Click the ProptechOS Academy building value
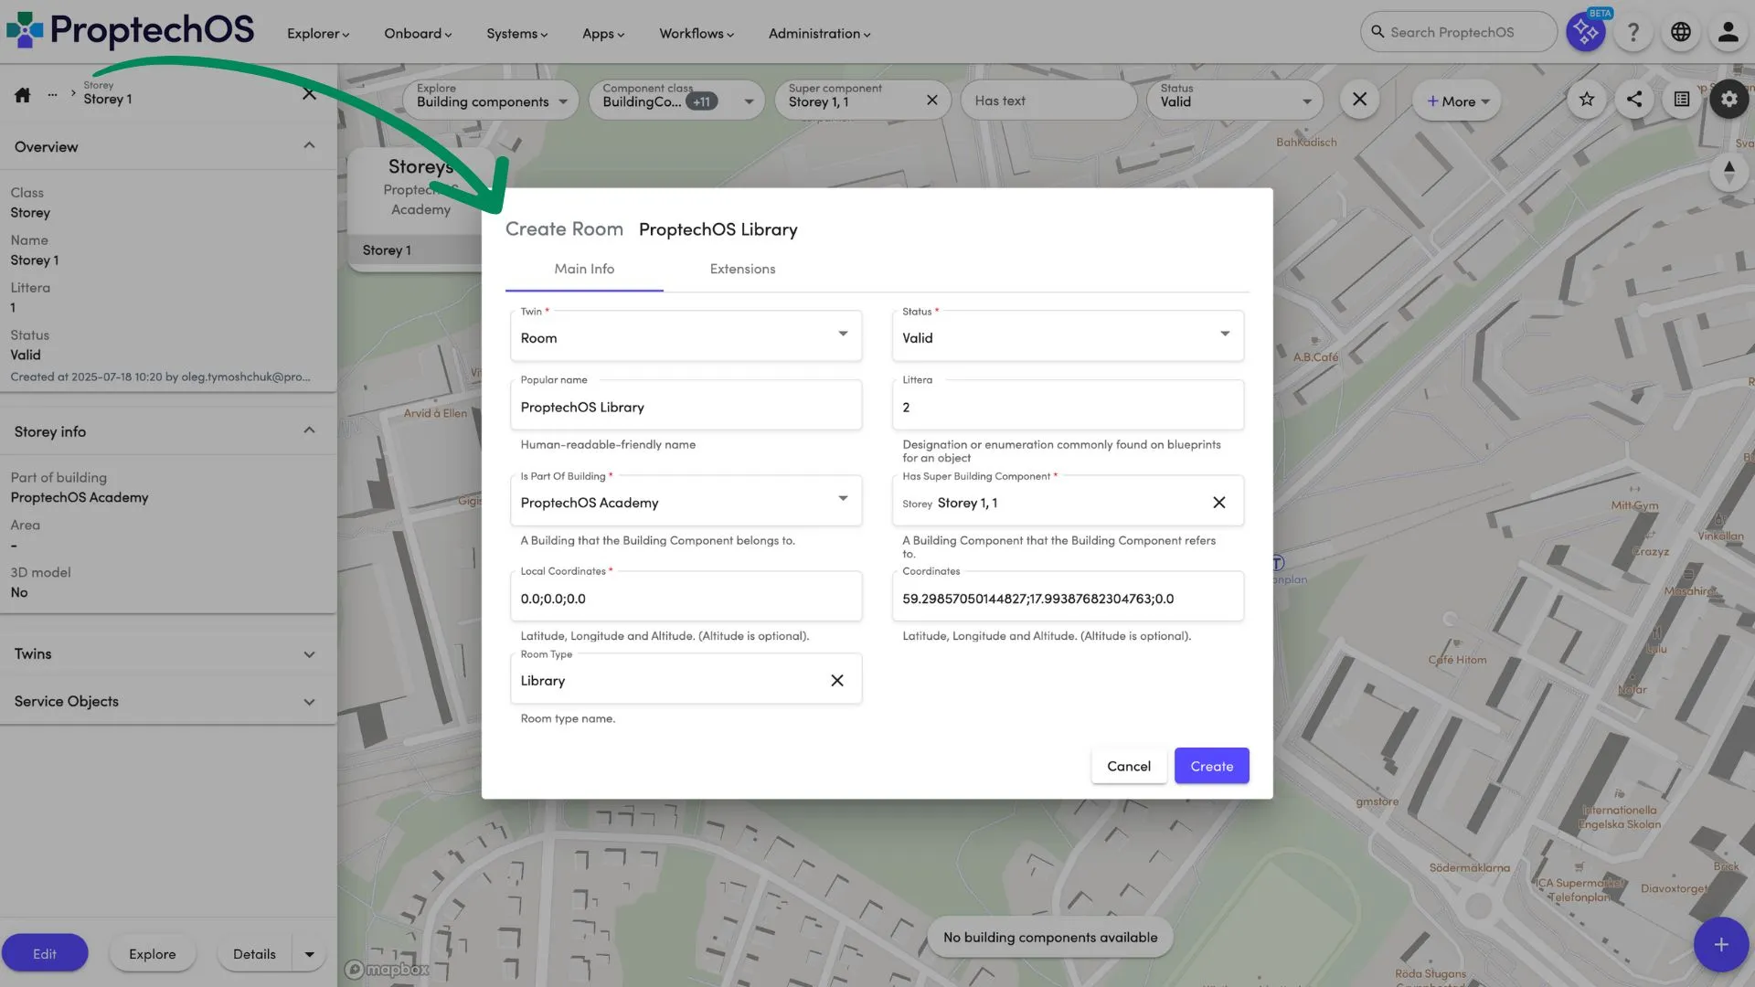Image resolution: width=1755 pixels, height=987 pixels. [x=80, y=497]
